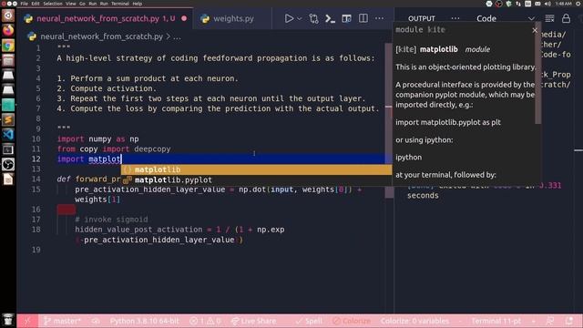Image resolution: width=583 pixels, height=328 pixels.
Task: Click the network arrows tray icon
Action: click(518, 4)
